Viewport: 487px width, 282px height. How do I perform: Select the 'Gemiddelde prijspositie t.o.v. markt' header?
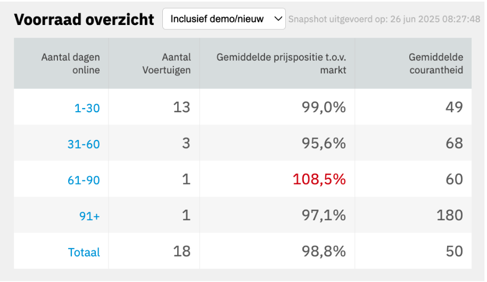point(281,63)
